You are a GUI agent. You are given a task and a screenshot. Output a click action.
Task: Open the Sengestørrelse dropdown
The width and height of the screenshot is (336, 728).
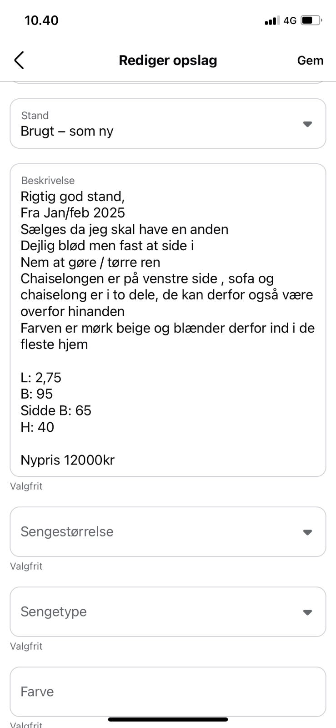[x=168, y=531]
